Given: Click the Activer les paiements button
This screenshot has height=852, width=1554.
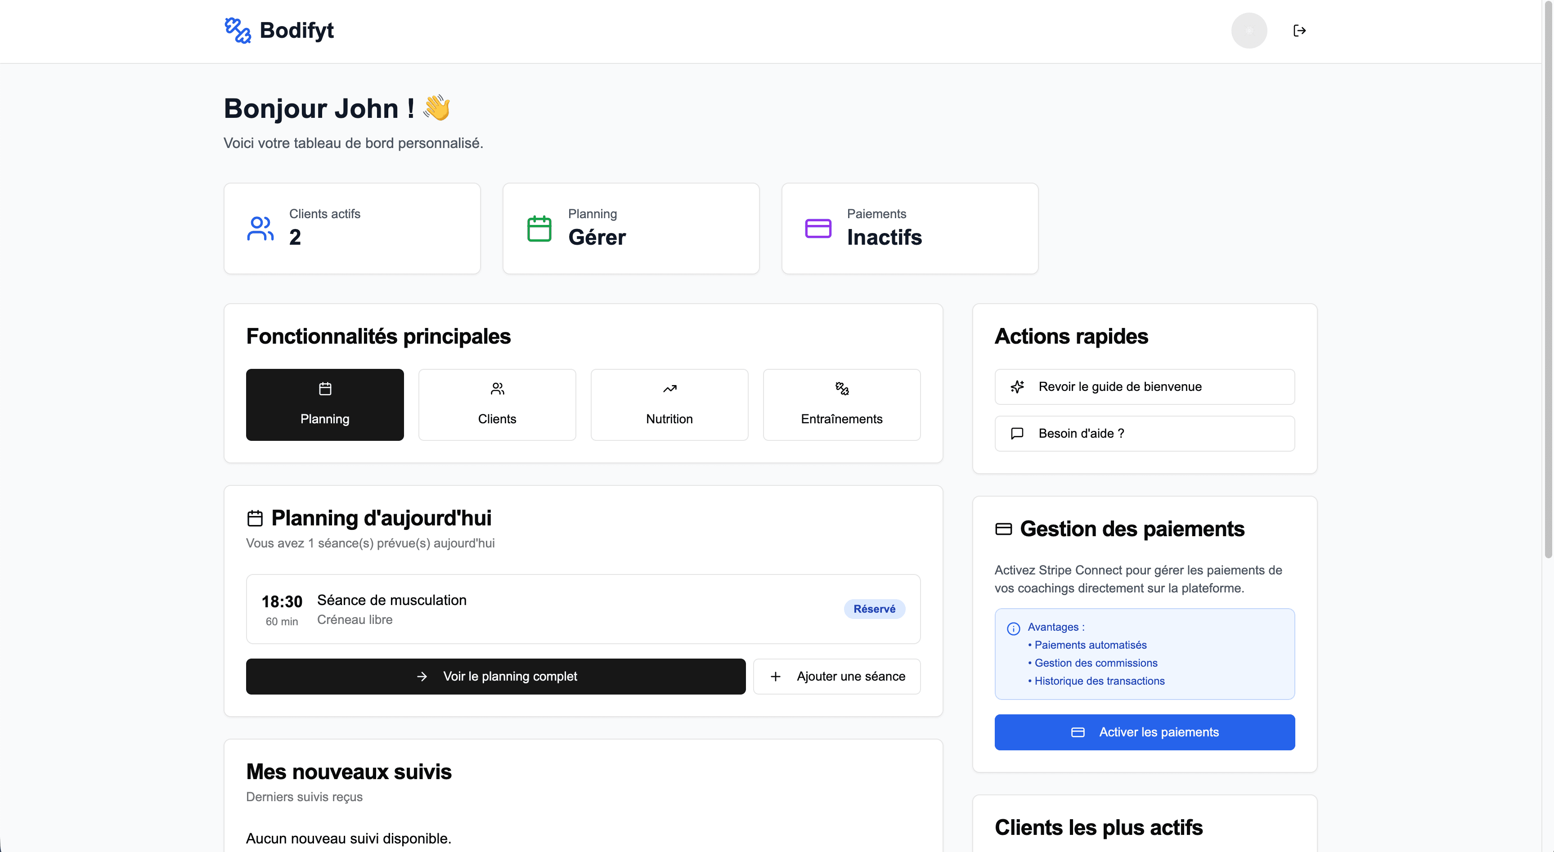Looking at the screenshot, I should point(1144,732).
